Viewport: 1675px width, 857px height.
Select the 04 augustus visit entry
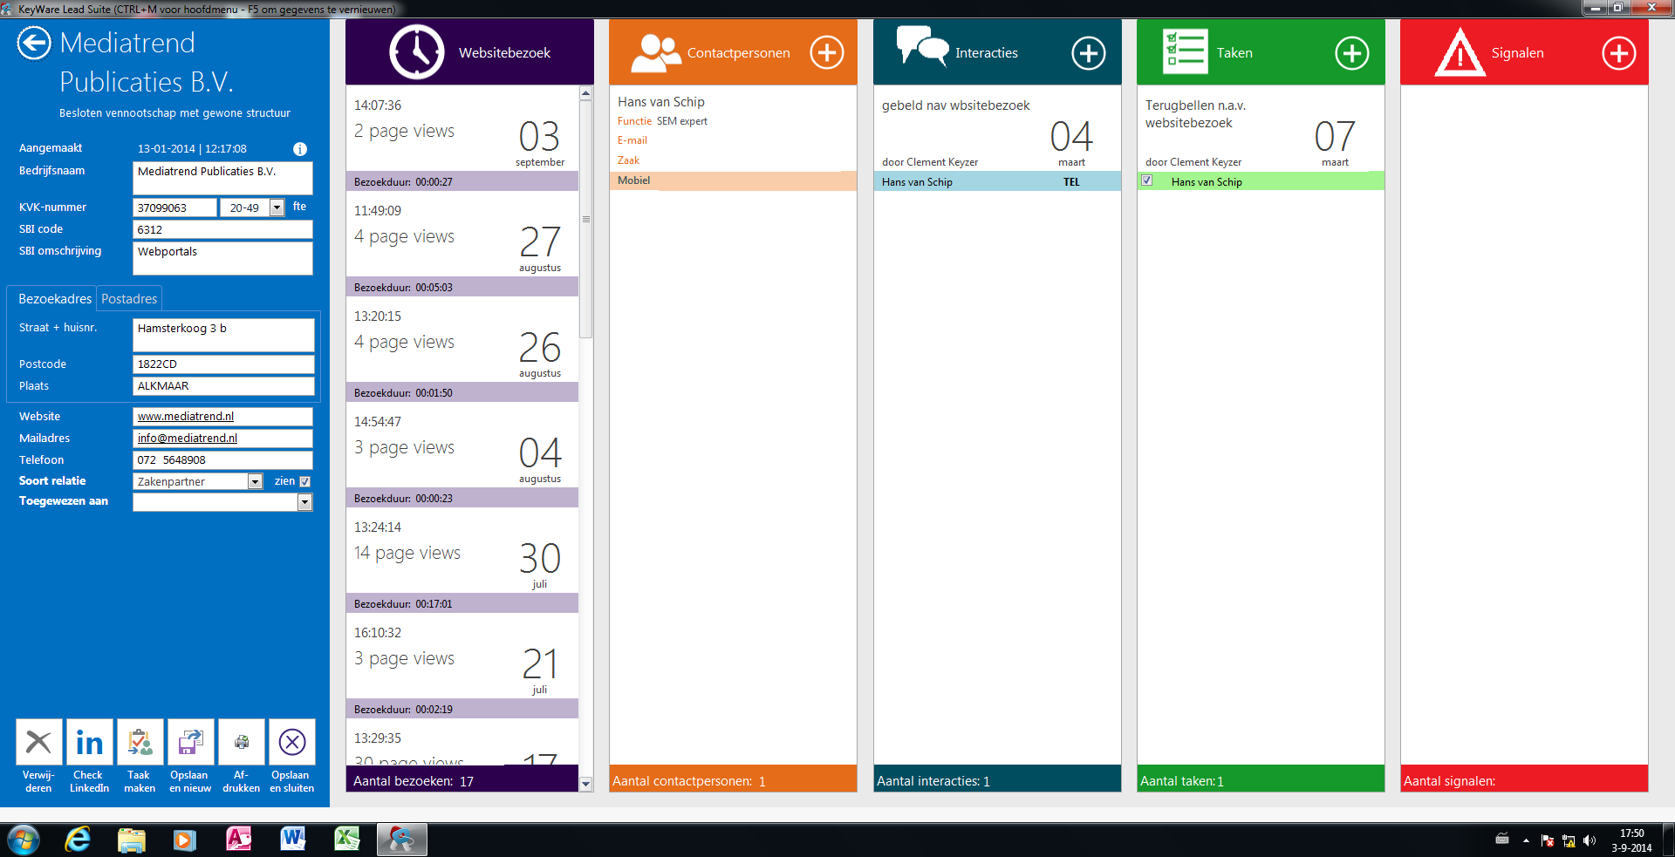click(462, 454)
